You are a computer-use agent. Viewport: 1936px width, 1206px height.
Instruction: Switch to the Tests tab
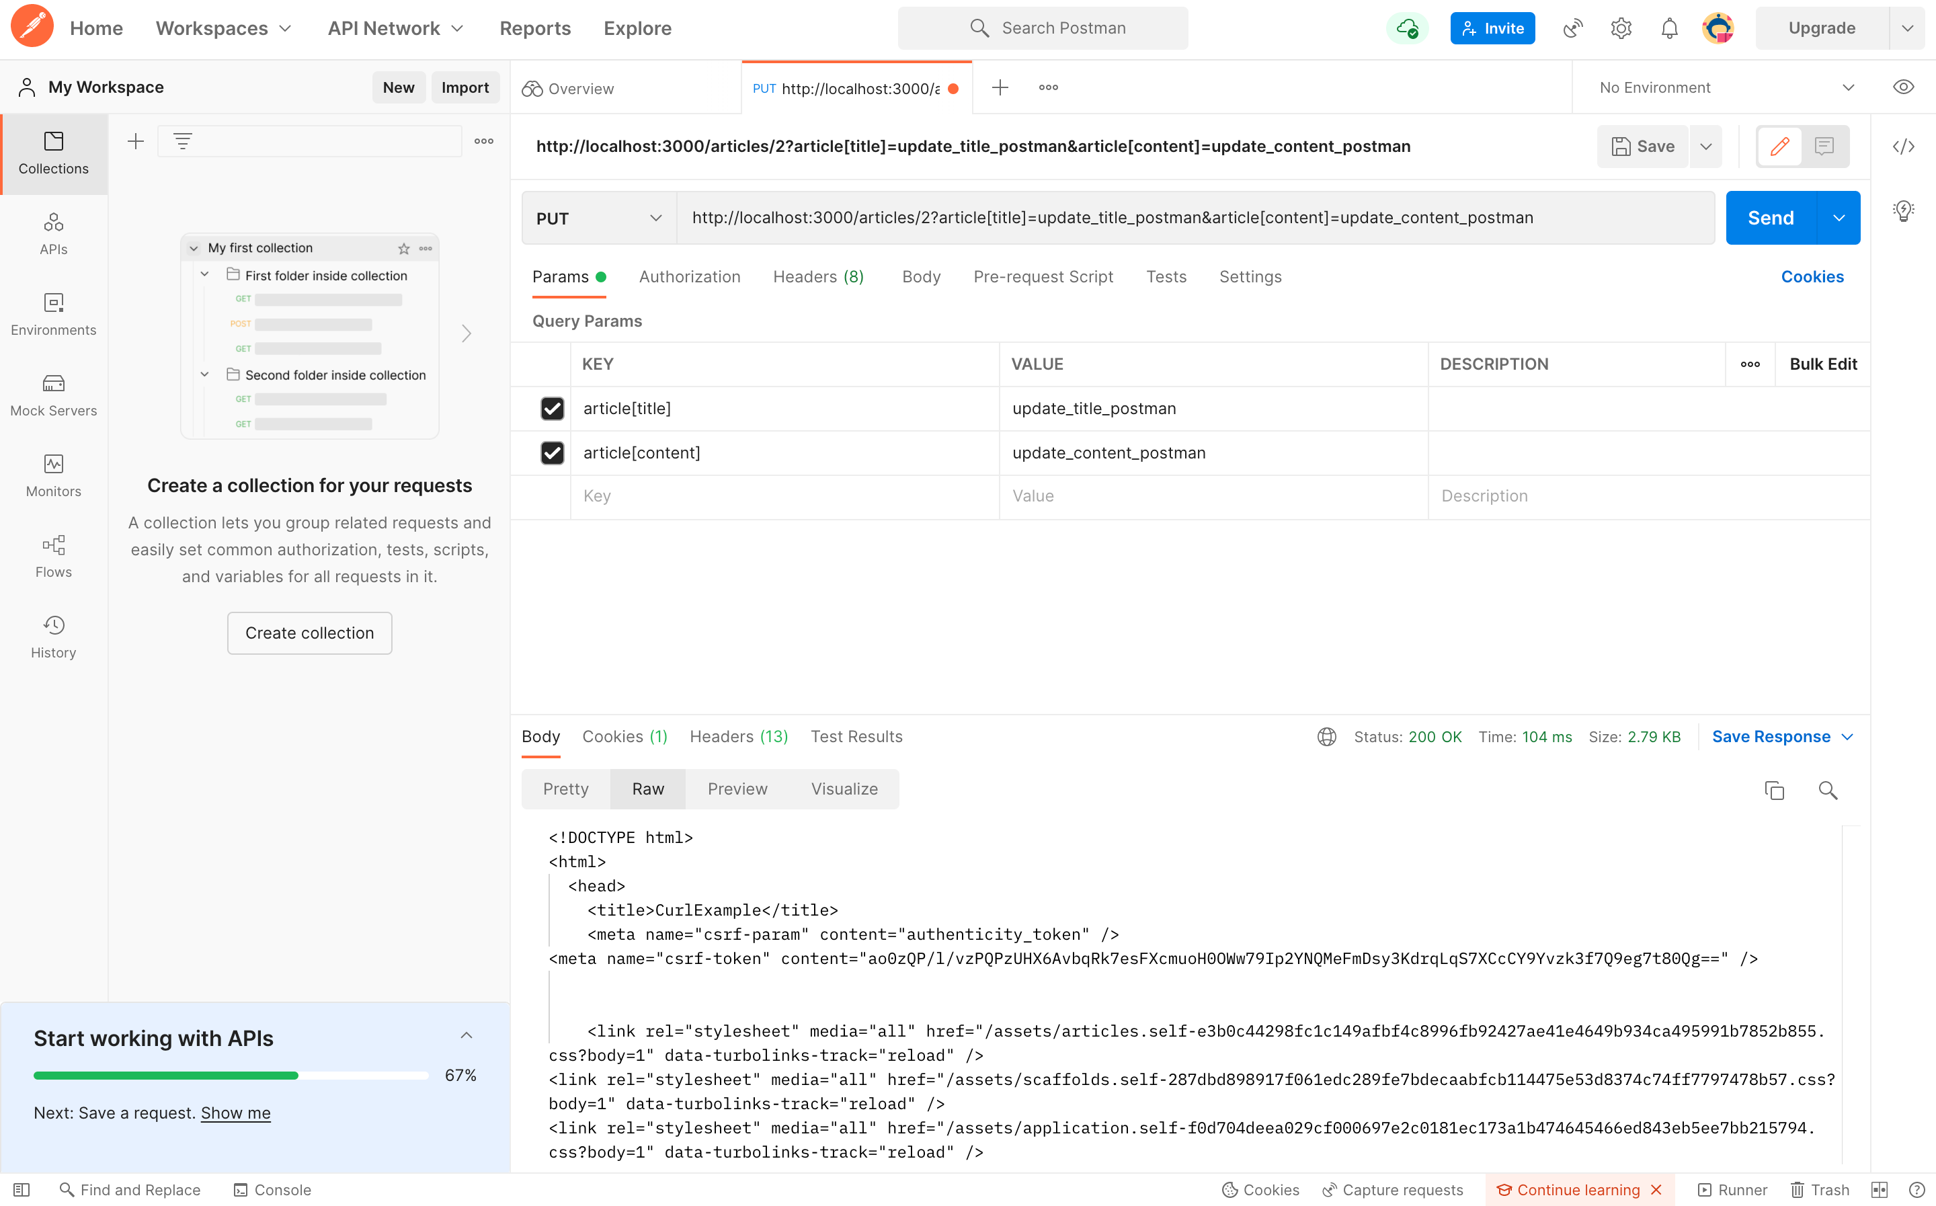(x=1166, y=276)
